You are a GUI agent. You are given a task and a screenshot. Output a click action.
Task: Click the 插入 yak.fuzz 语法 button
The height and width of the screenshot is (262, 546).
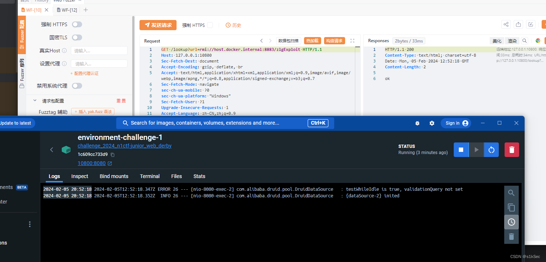point(93,112)
